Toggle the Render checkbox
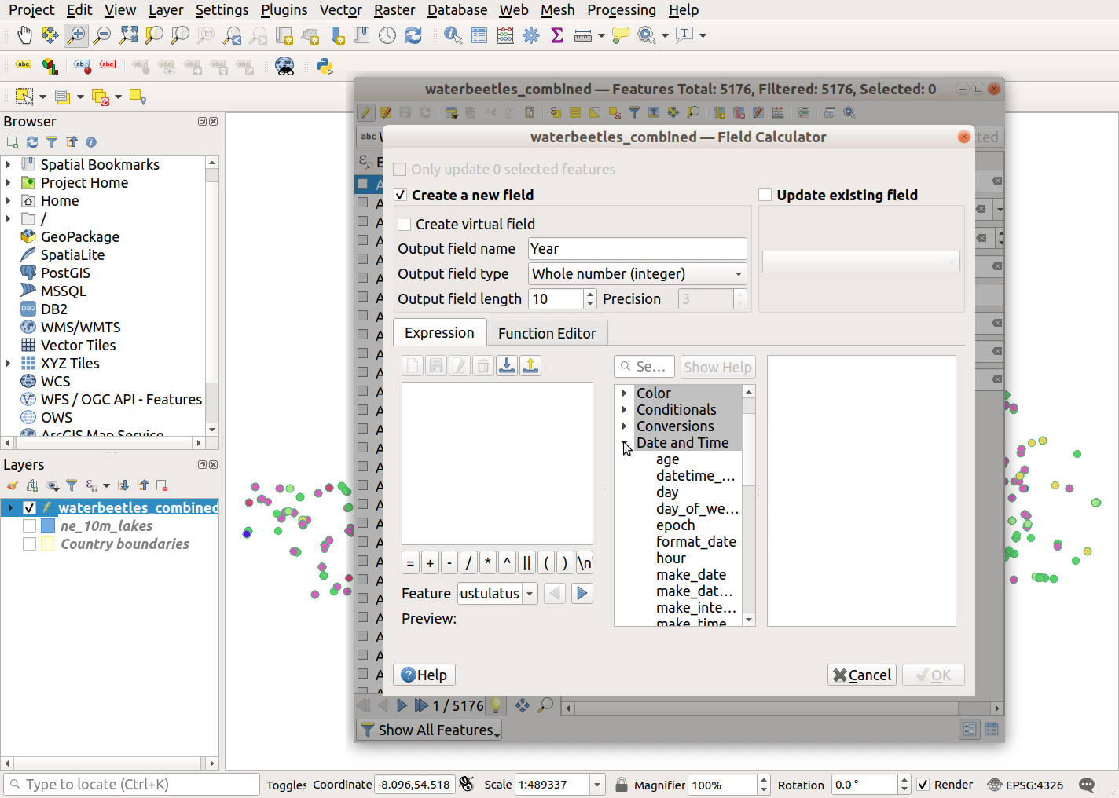1119x798 pixels. [923, 785]
